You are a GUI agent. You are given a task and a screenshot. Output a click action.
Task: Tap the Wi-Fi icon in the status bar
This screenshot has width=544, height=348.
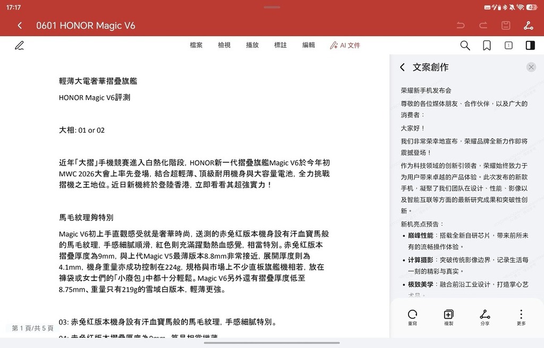click(520, 7)
